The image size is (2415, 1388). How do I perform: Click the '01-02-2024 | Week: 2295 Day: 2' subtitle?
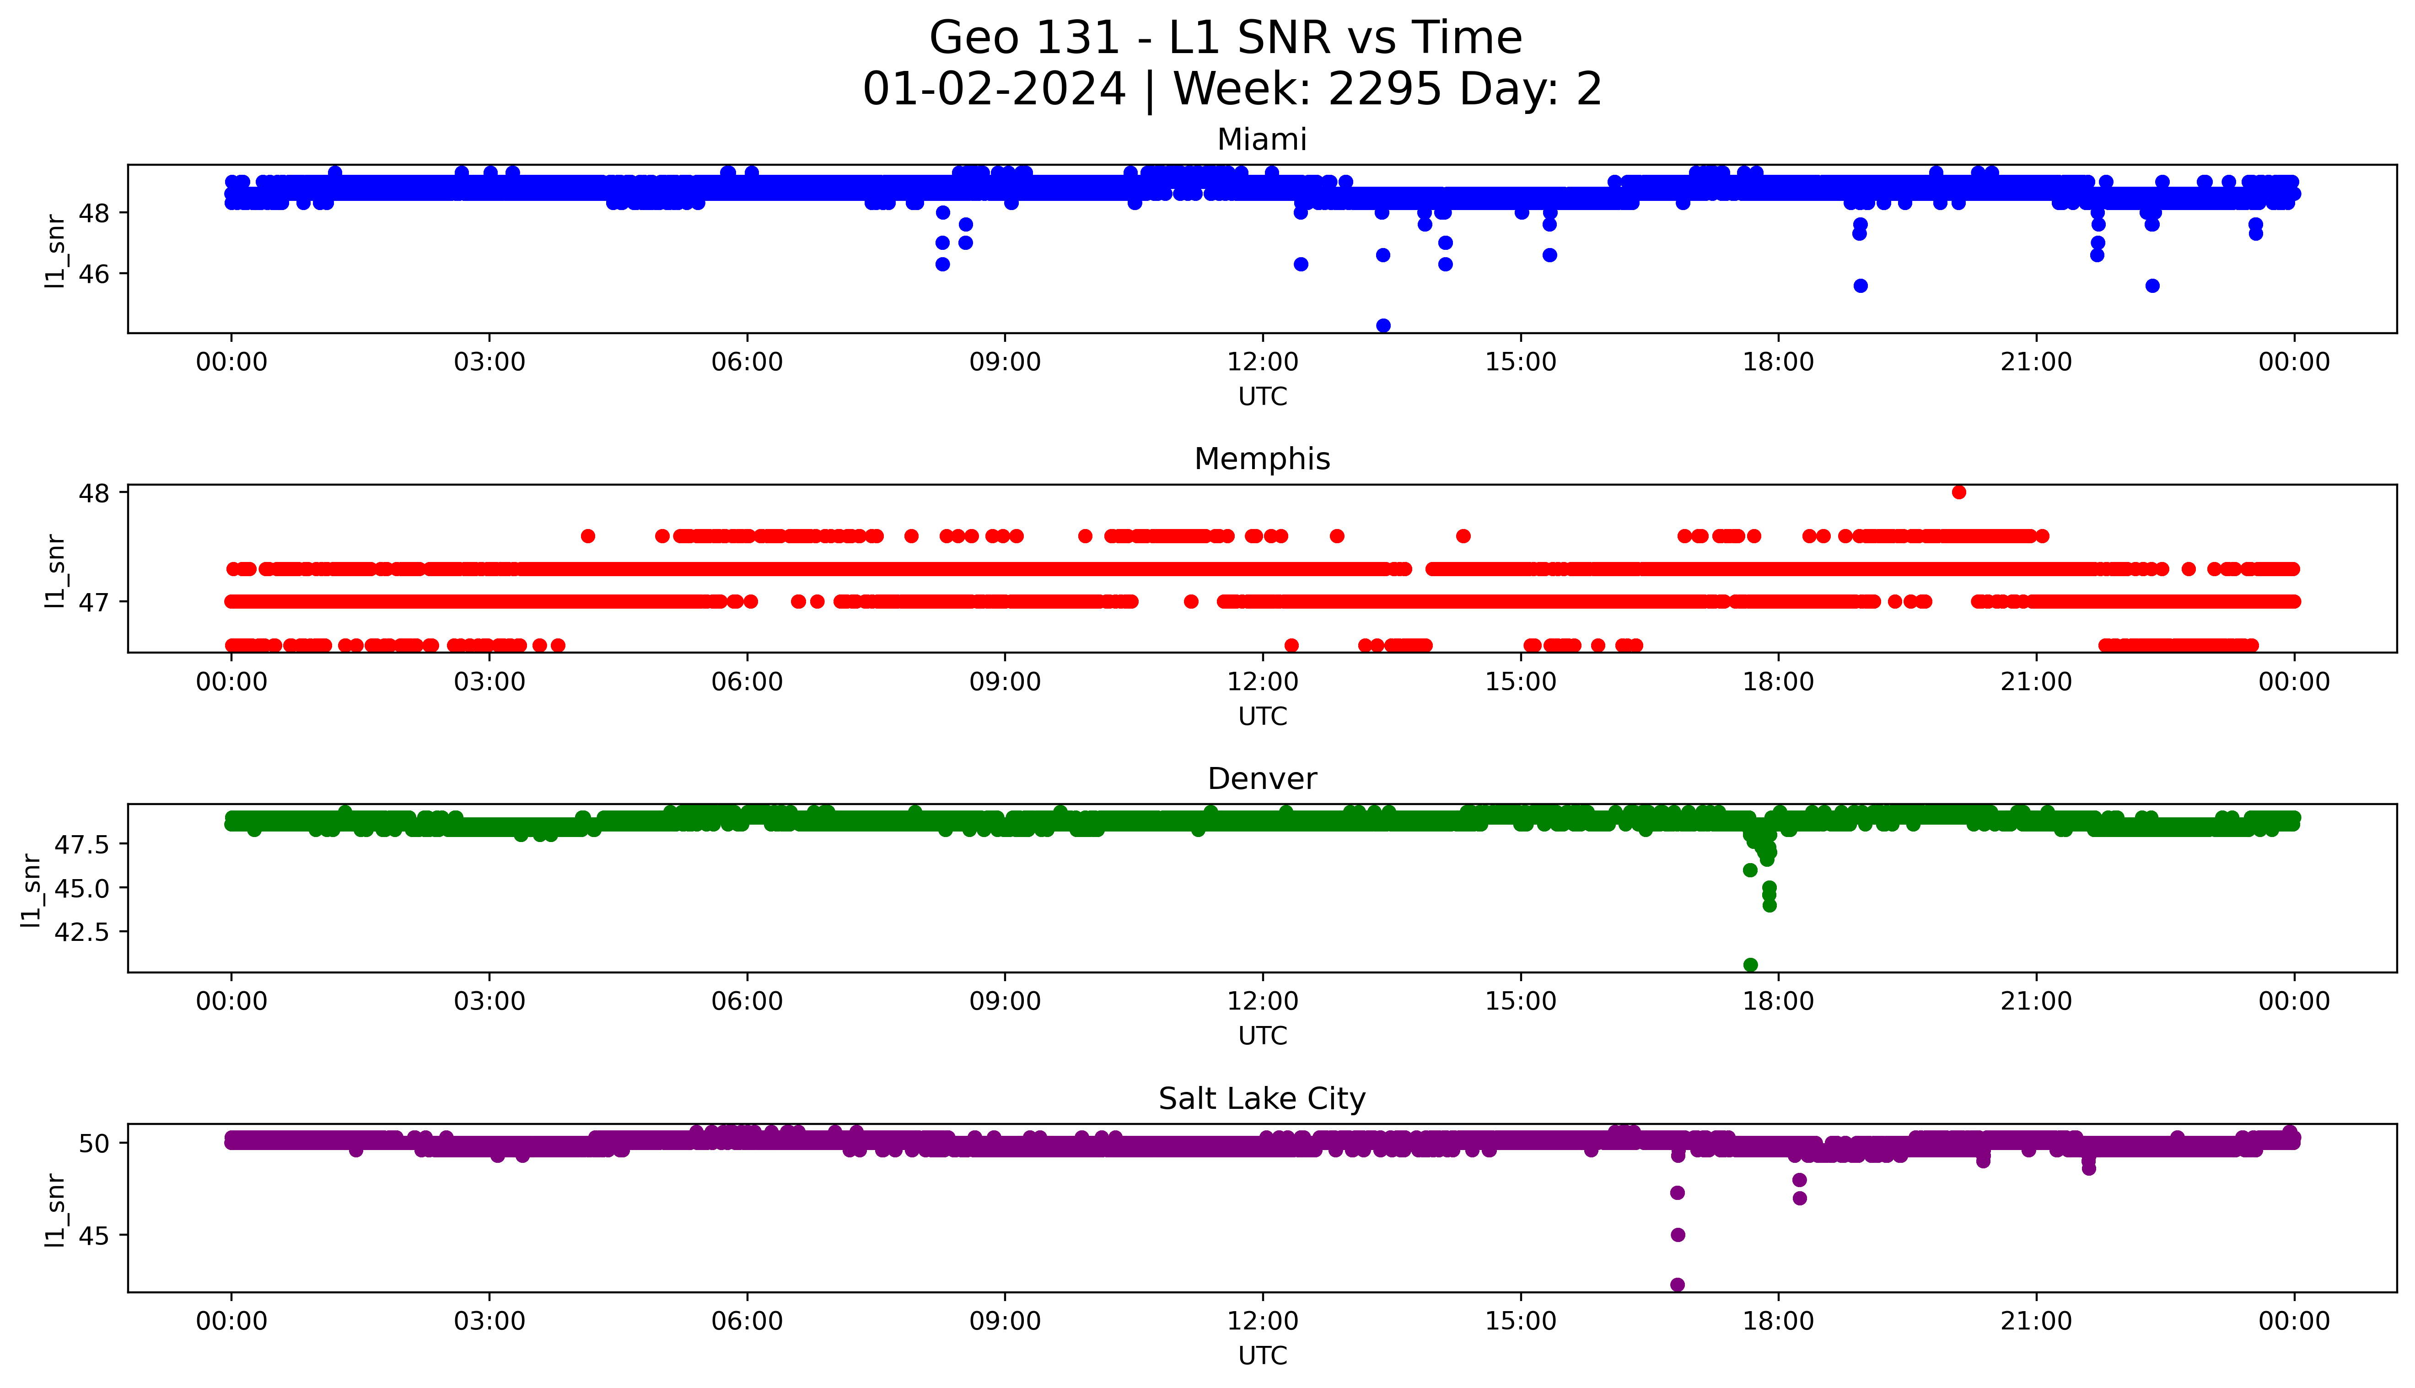[1232, 90]
